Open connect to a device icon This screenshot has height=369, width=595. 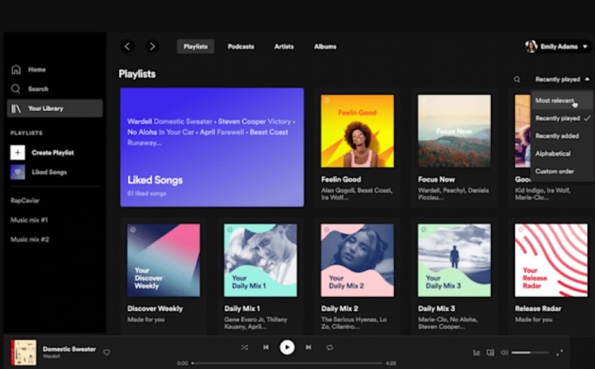[x=490, y=352]
